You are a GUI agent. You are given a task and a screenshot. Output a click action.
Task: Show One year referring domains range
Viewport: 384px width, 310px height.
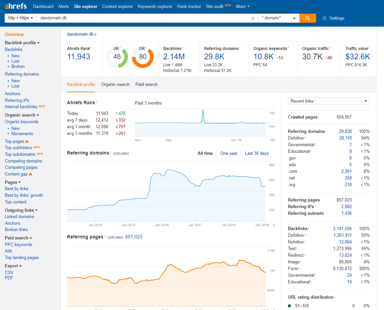tap(229, 153)
